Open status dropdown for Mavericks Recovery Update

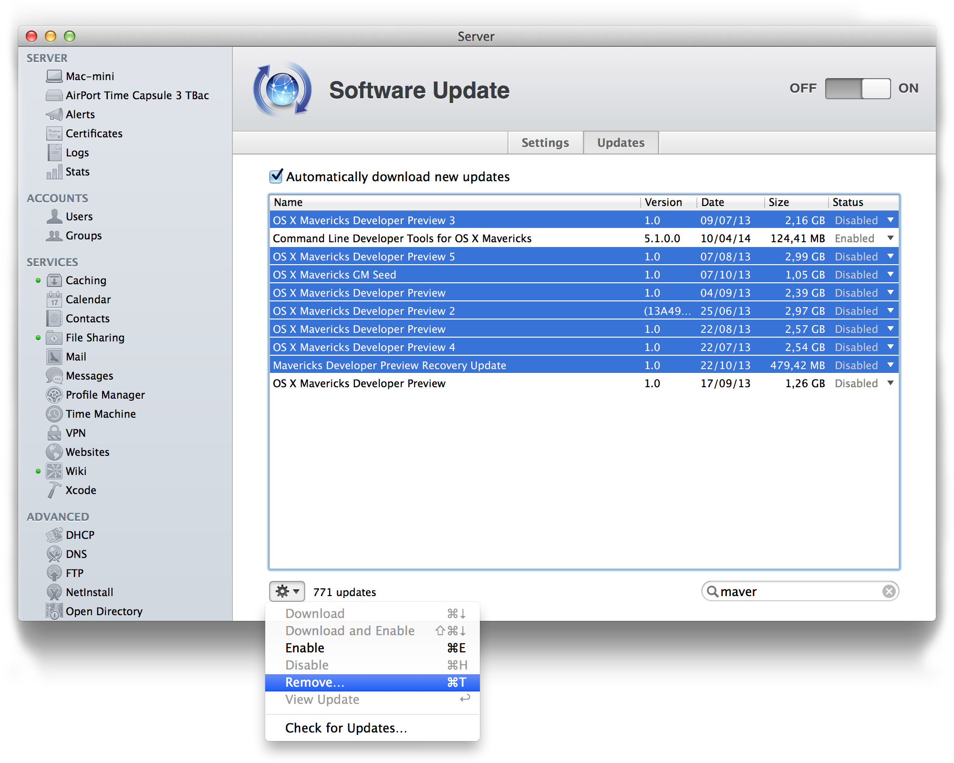point(891,365)
